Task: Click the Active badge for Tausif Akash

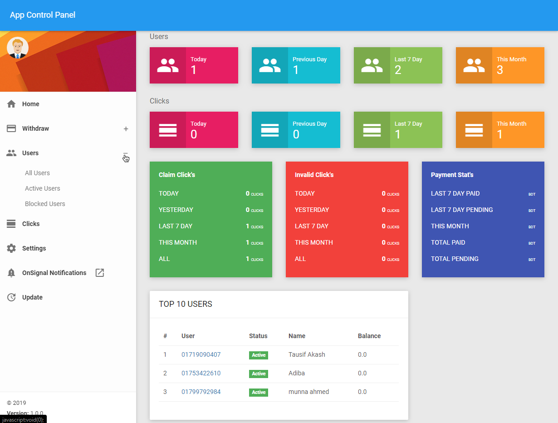Action: (x=259, y=355)
